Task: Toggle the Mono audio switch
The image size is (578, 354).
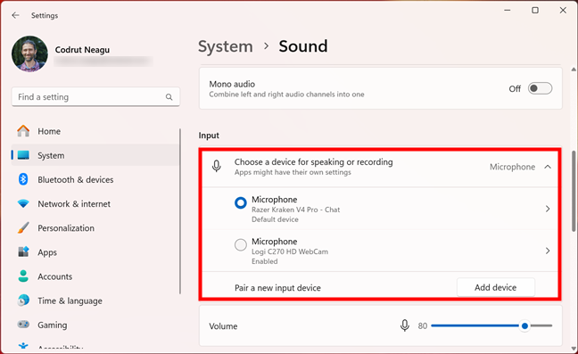Action: 540,89
